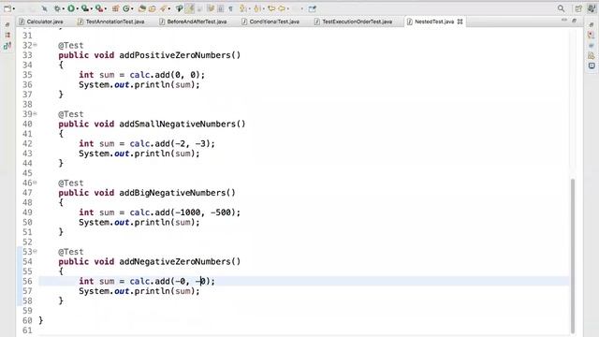Open Run configurations dropdown arrow
The height and width of the screenshot is (337, 599).
(77, 8)
